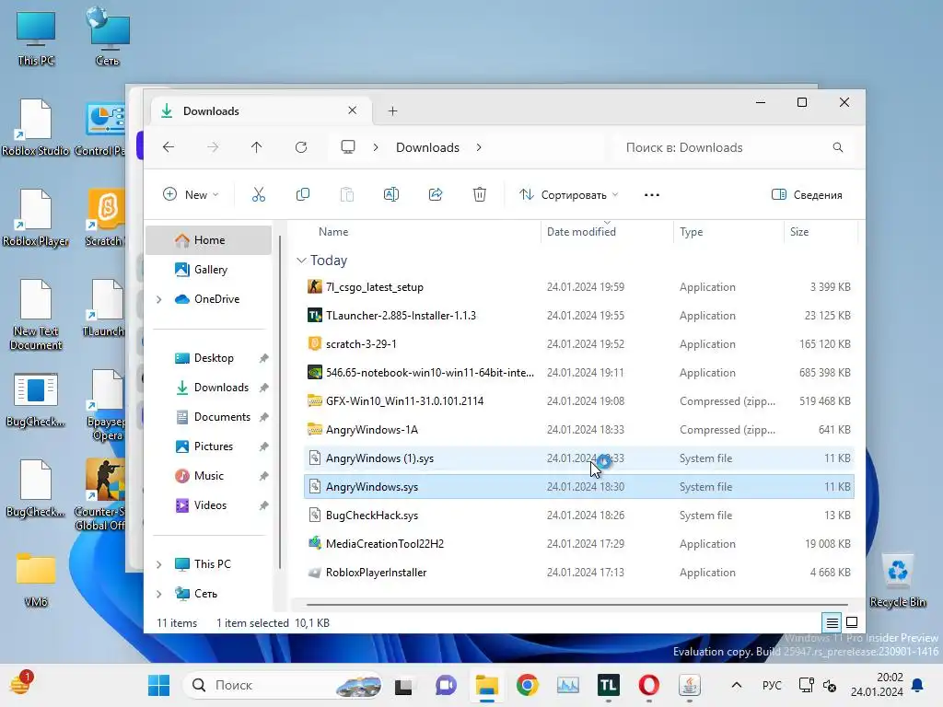Screen dimensions: 943x707
Task: Go back with the left arrow button
Action: point(169,147)
